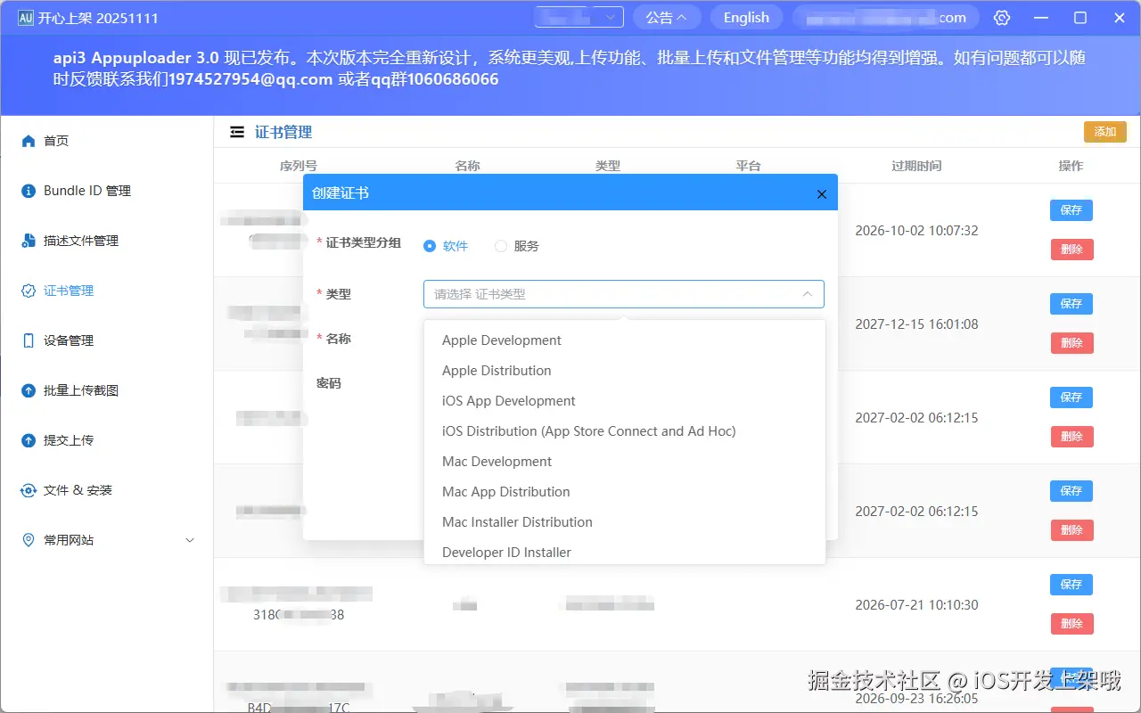Screen dimensions: 1141x713
Task: Select the 软件 radio button
Action: (431, 245)
